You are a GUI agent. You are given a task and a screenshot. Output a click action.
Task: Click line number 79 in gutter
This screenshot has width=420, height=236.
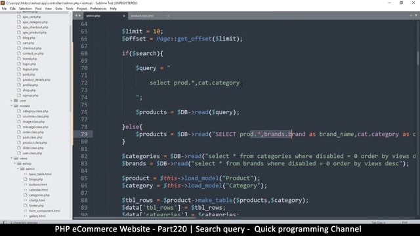(x=84, y=134)
